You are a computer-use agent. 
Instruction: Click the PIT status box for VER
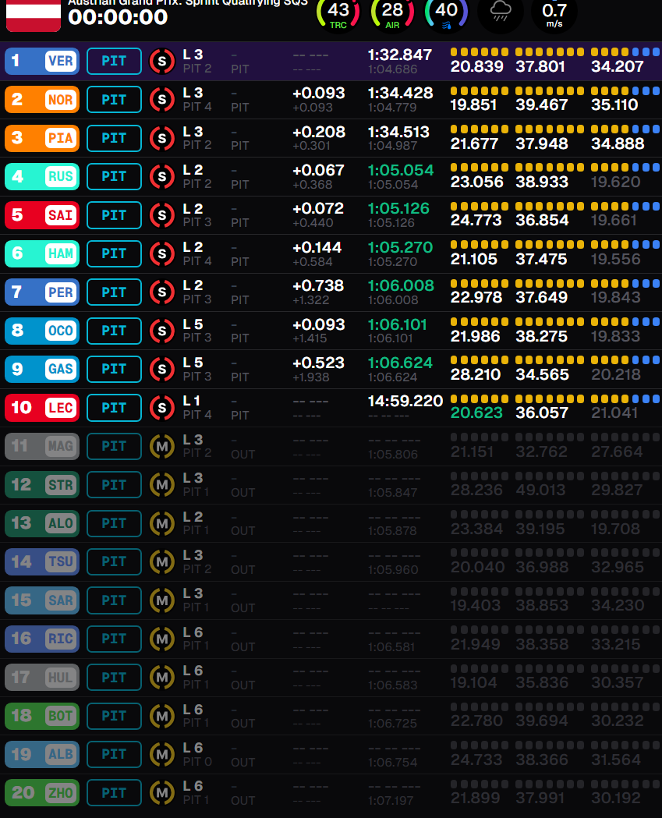[x=115, y=61]
